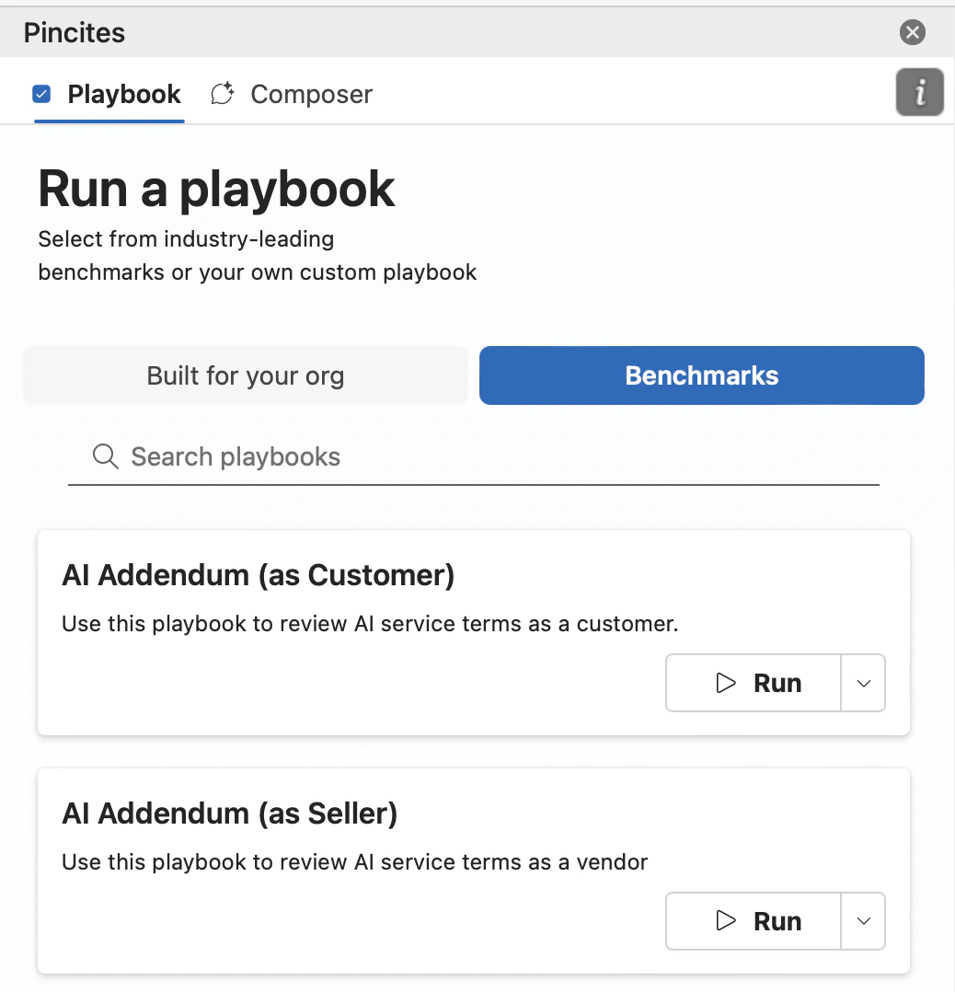Click the play triangle on the Customer Run button
Image resolution: width=955 pixels, height=992 pixels.
coord(727,683)
